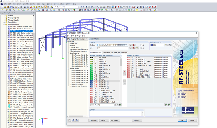Click the Redo arrow in the main toolbar
The width and height of the screenshot is (217, 128).
pyautogui.click(x=27, y=7)
